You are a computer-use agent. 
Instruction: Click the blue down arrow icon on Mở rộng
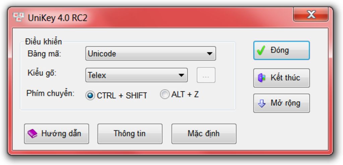(262, 103)
